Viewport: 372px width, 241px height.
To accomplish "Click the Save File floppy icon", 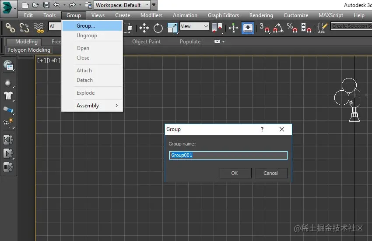I will click(46, 5).
